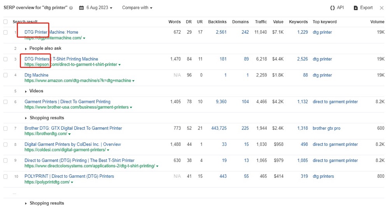Open URL dropdown arrow for coldesi.com link
The width and height of the screenshot is (389, 208).
pos(108,150)
